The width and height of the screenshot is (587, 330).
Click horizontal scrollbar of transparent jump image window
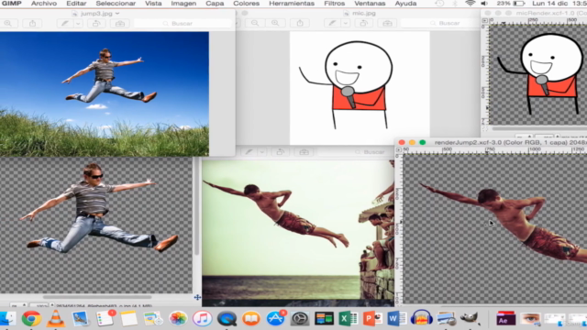(x=97, y=297)
